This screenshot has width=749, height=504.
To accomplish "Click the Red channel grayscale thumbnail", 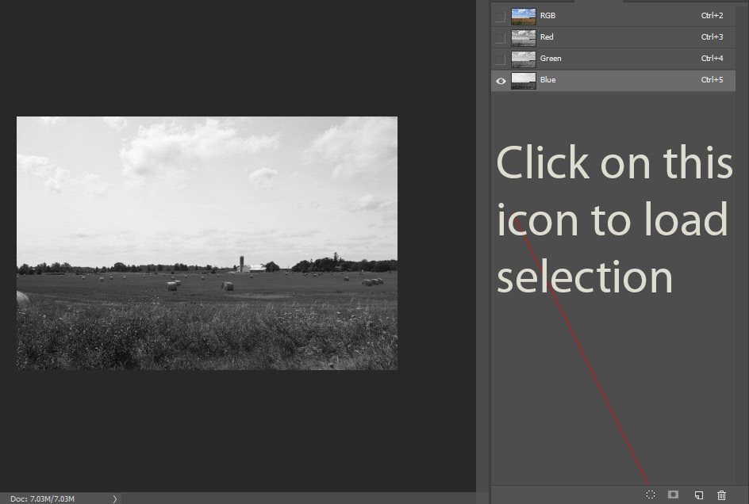I will click(x=524, y=37).
